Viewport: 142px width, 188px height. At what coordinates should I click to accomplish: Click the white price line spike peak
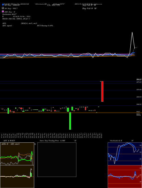(x=132, y=32)
